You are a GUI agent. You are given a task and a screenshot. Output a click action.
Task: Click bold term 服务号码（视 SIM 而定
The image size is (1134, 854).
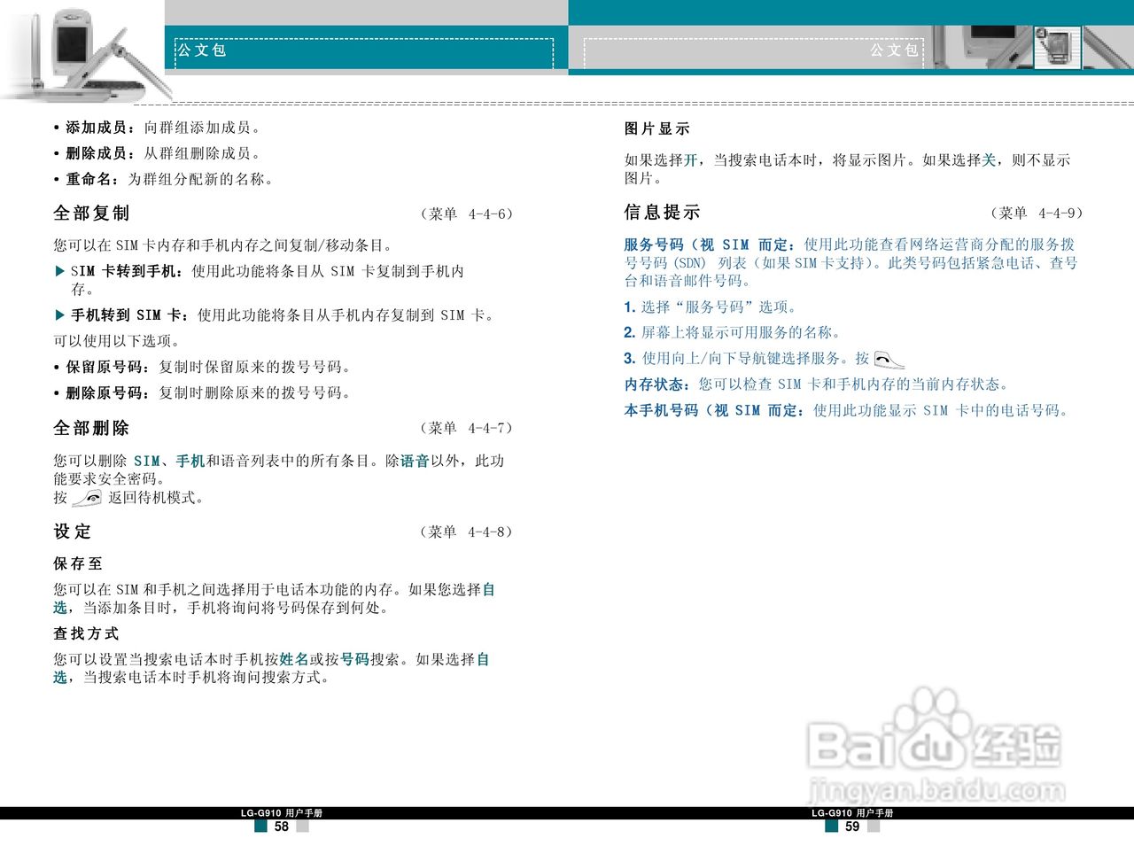point(709,245)
